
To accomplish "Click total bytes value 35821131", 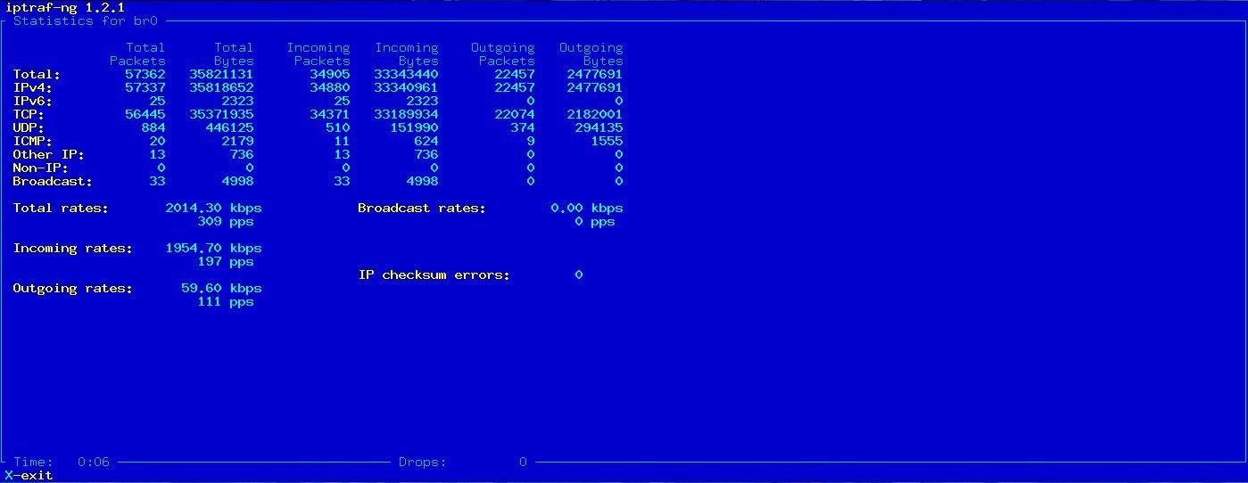I will click(x=222, y=74).
